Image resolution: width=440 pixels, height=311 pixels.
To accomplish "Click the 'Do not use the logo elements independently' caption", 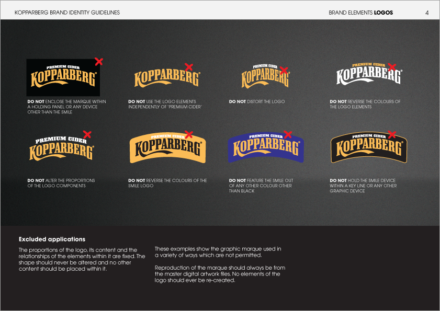I will point(165,104).
